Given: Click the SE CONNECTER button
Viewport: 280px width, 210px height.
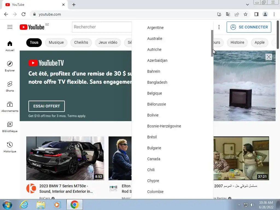Looking at the screenshot, I should tap(249, 27).
